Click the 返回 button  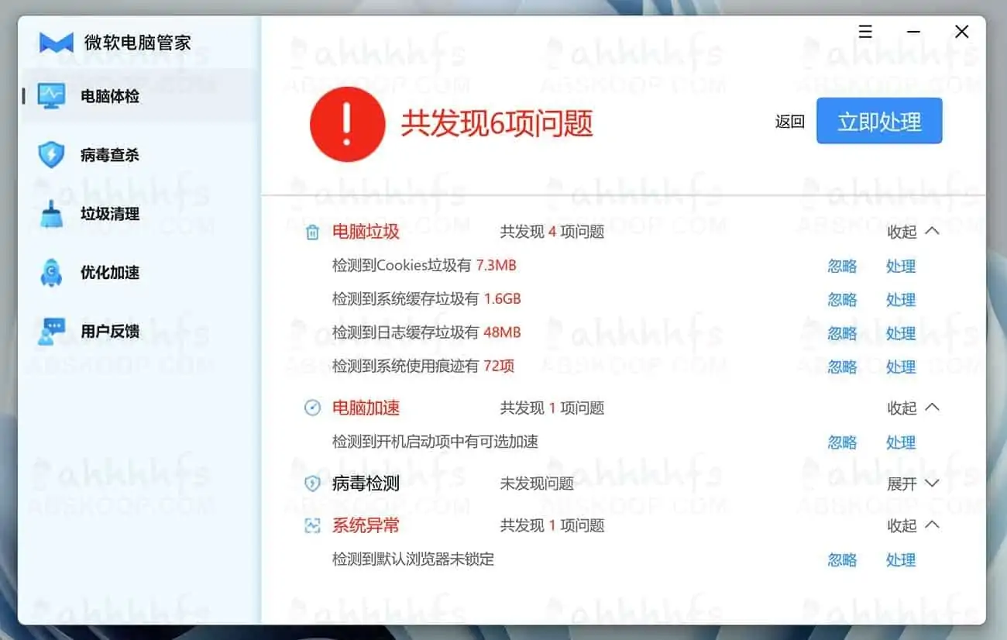[789, 122]
